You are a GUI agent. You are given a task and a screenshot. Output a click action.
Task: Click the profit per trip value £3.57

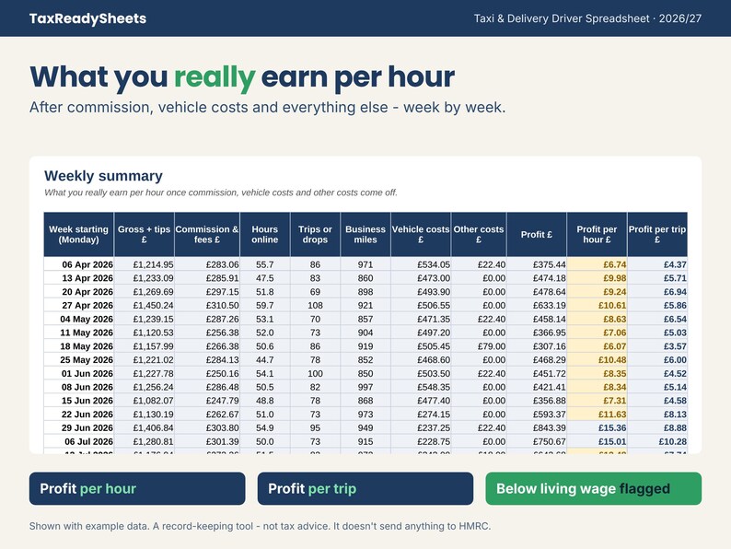point(657,346)
